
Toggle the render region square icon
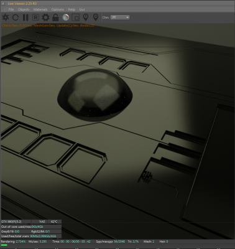click(76, 17)
